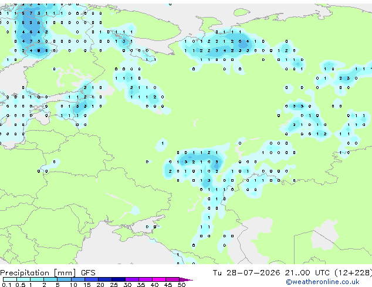The width and height of the screenshot is (372, 287).
Task: Click the "40" legend scale label
Action: coord(154,285)
